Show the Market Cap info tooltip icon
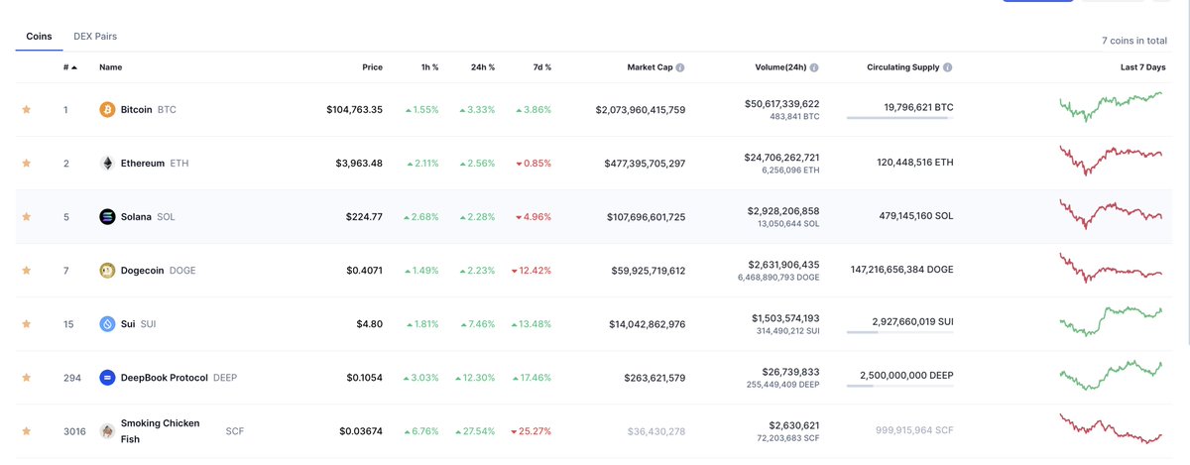The image size is (1190, 465). pyautogui.click(x=680, y=67)
